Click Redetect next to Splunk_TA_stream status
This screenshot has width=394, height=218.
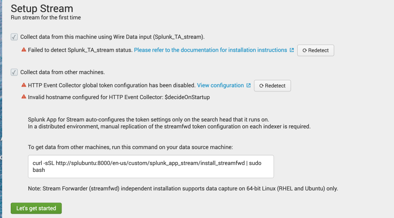[x=316, y=50]
